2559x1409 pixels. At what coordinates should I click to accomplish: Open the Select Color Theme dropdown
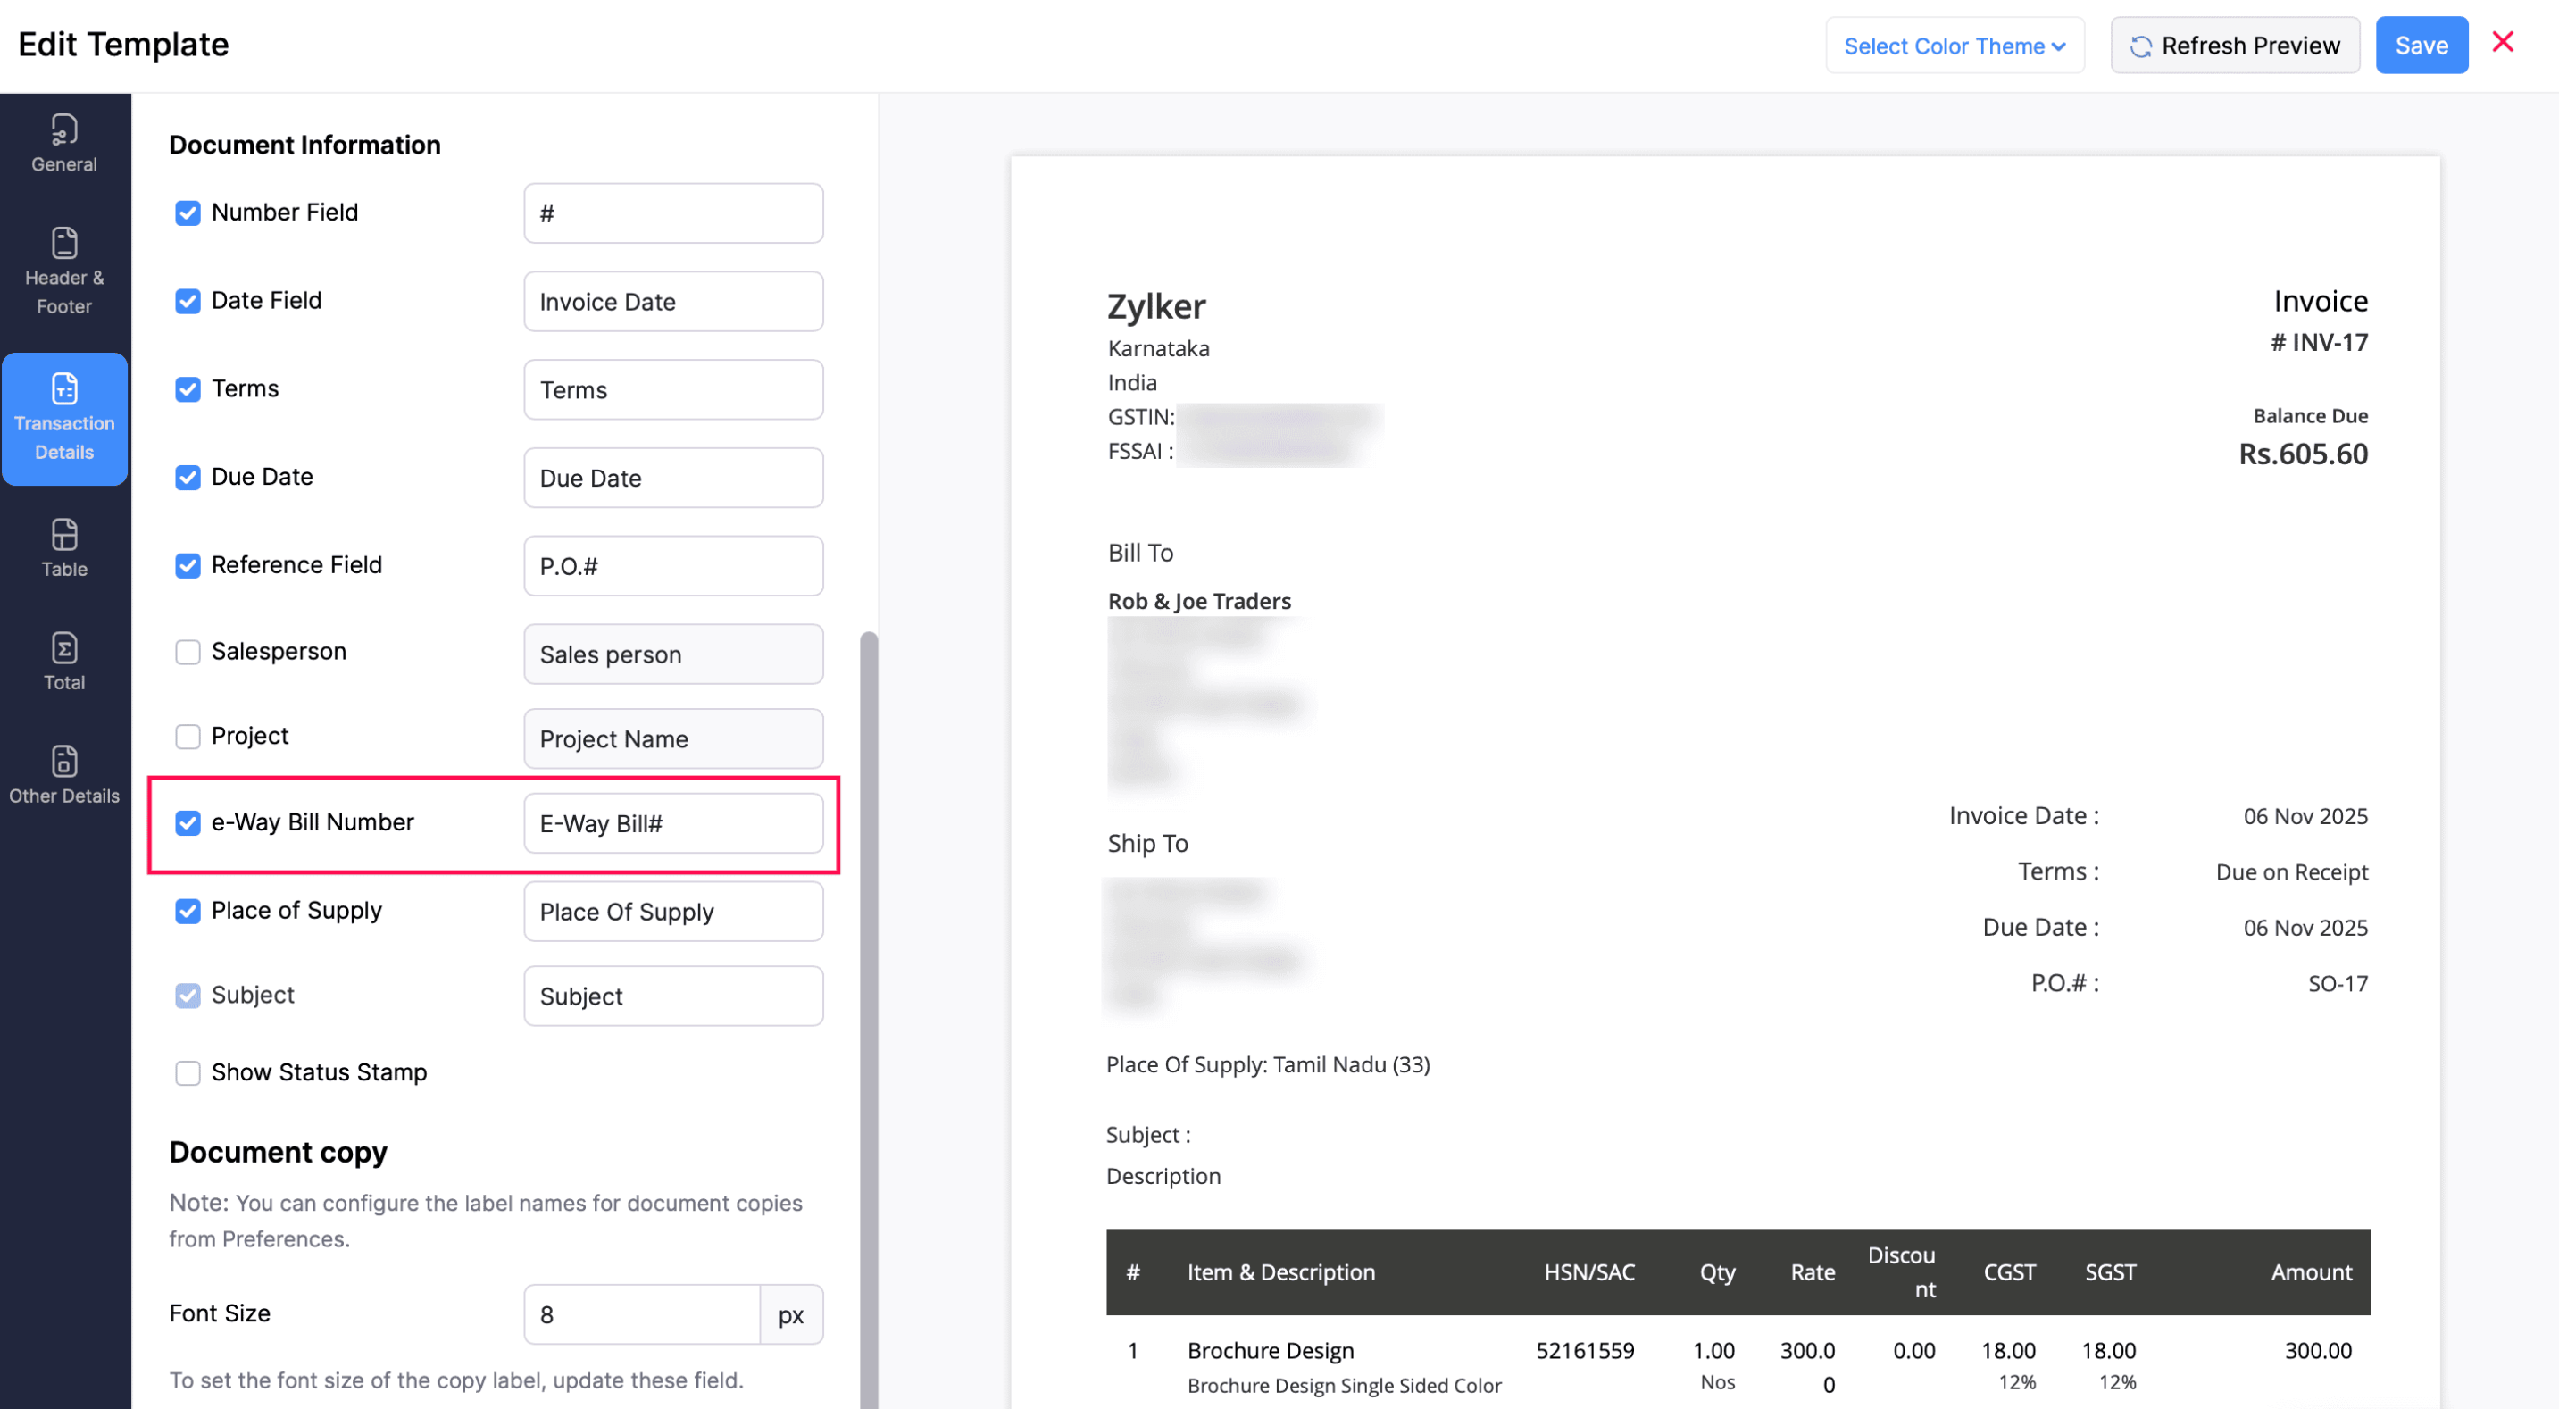coord(1953,45)
